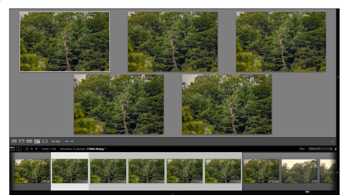The height and width of the screenshot is (195, 340).
Task: Click badge icons on seventh filmstrip thumbnail
Action: 274,181
